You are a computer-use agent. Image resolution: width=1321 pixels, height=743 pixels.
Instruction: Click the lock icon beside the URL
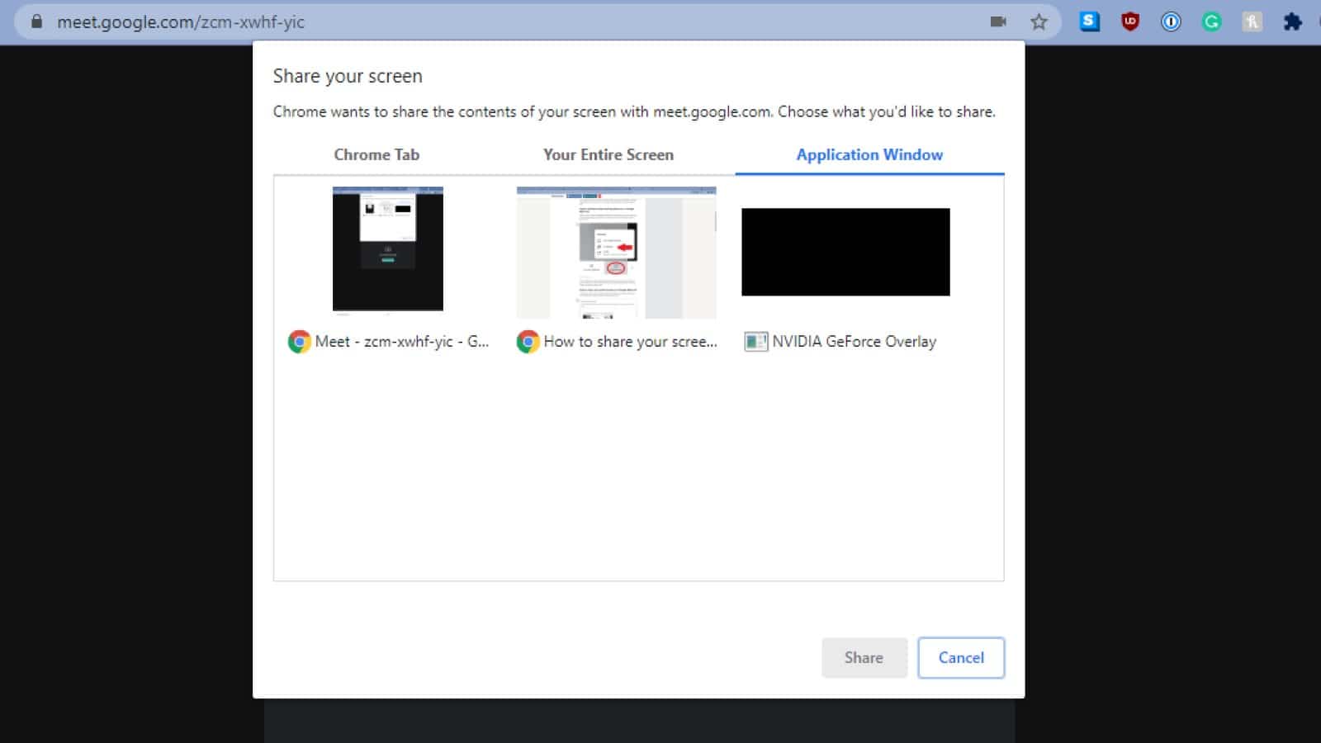pos(36,21)
